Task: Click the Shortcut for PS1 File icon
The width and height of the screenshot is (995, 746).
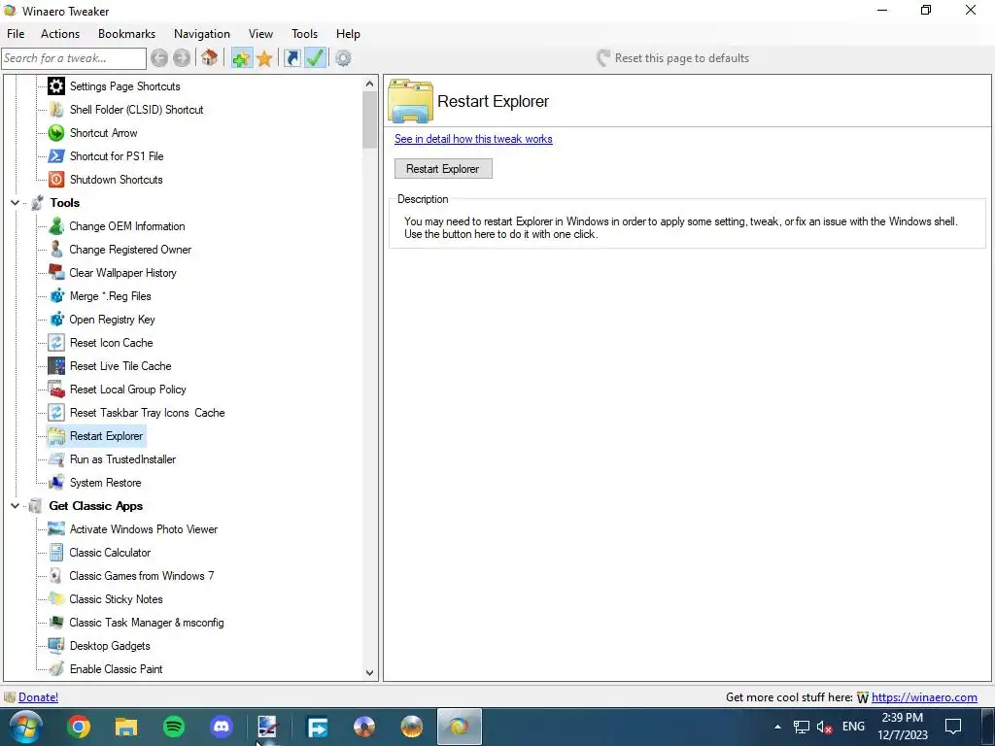Action: 56,156
